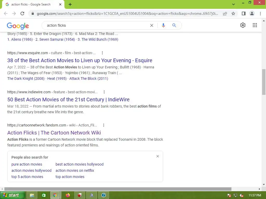Open '38 of the Best Action Movies' Esquire link
The height and width of the screenshot is (199, 266).
click(x=80, y=60)
